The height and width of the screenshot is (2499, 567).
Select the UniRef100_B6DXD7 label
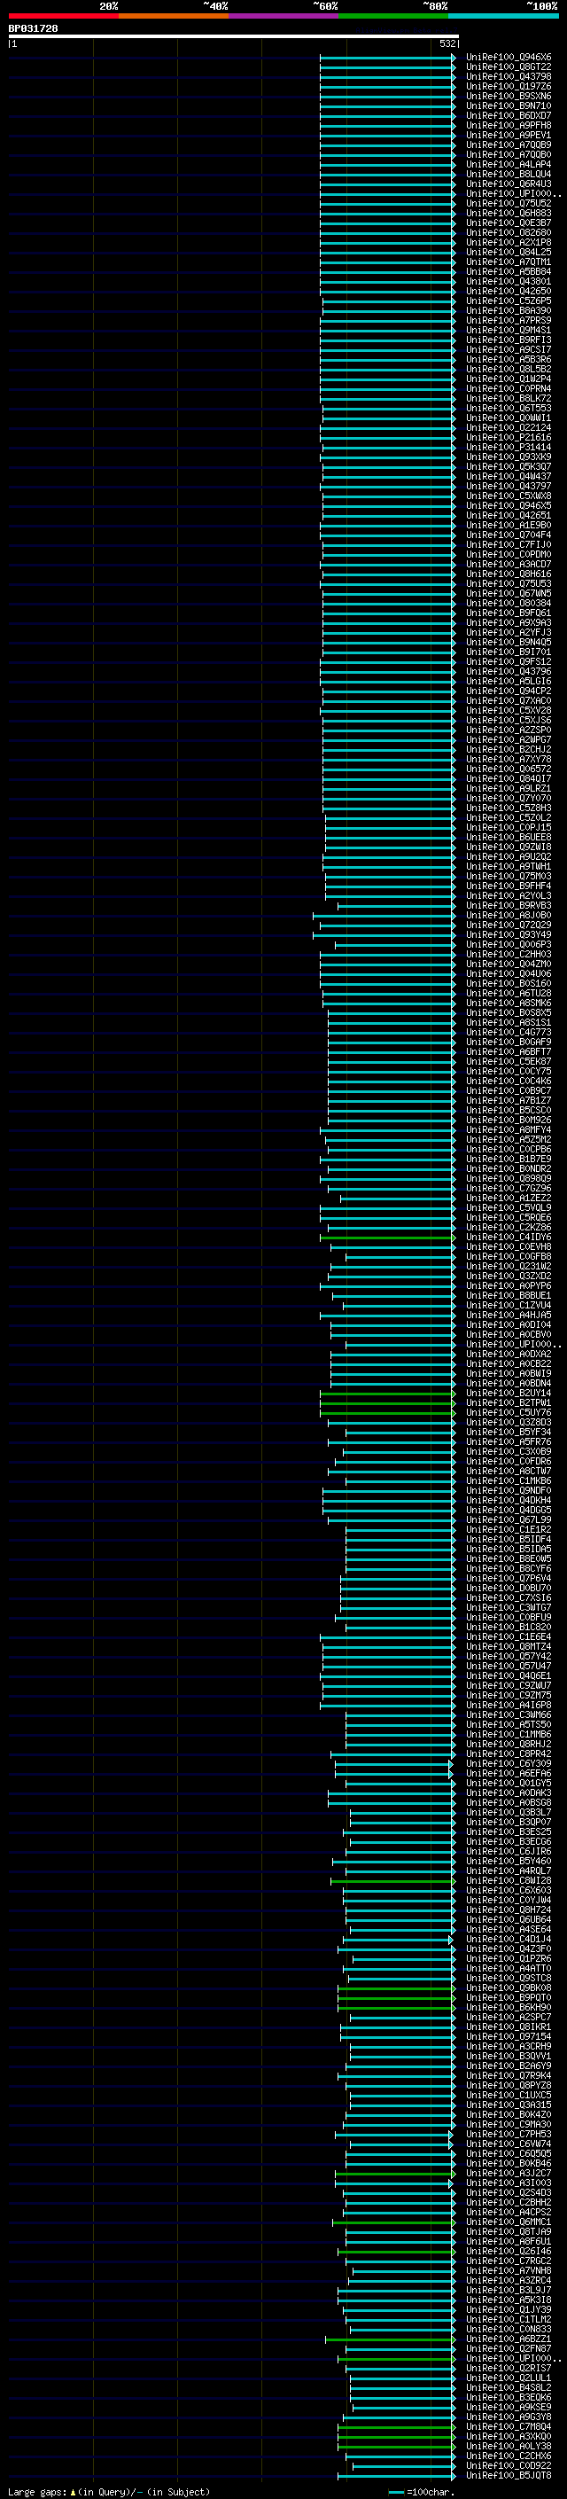509,115
